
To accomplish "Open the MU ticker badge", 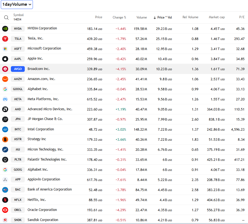I will click(x=18, y=149).
